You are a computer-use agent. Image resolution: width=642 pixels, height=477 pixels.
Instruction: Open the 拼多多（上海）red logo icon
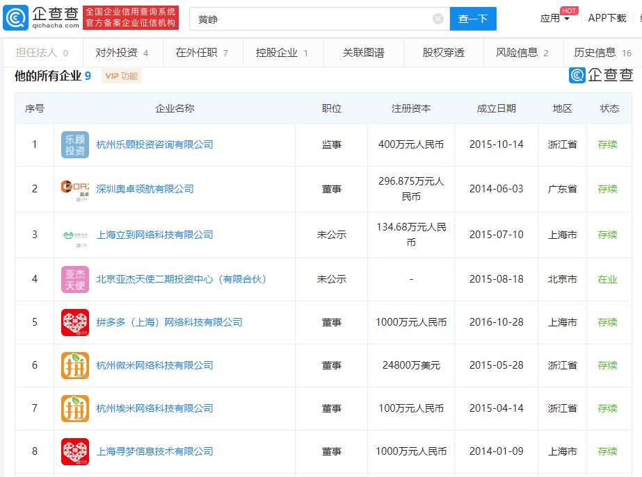click(75, 322)
